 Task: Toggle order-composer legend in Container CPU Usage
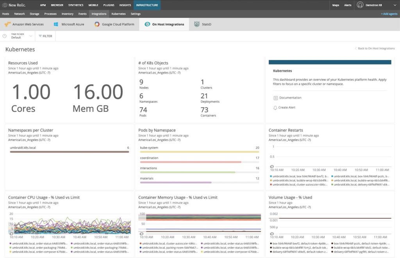[x=39, y=252]
